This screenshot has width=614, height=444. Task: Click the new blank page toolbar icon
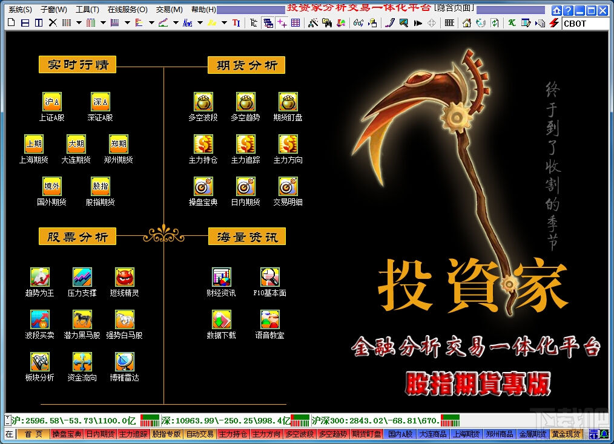[12, 23]
